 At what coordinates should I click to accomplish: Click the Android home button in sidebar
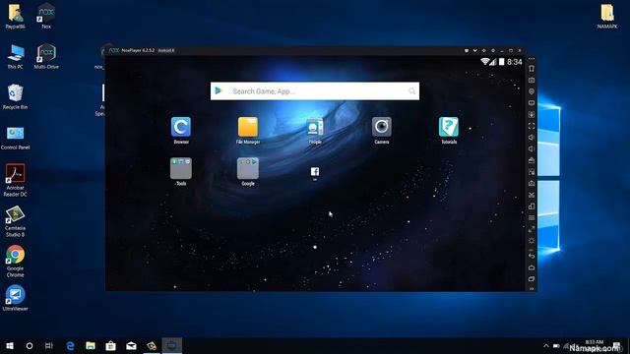(x=532, y=267)
